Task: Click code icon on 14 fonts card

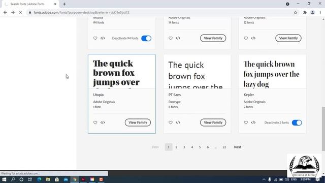Action: (178, 38)
